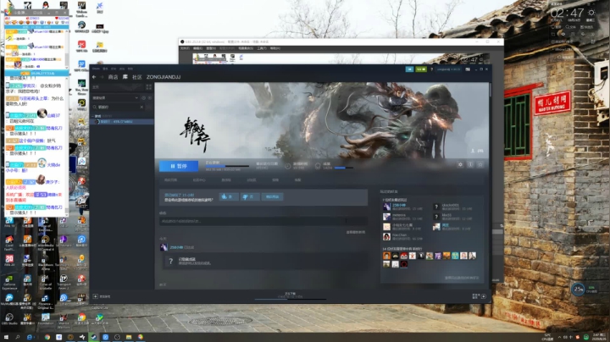Image resolution: width=610 pixels, height=342 pixels.
Task: Recommend game with thumbs up 是
Action: coord(229,196)
